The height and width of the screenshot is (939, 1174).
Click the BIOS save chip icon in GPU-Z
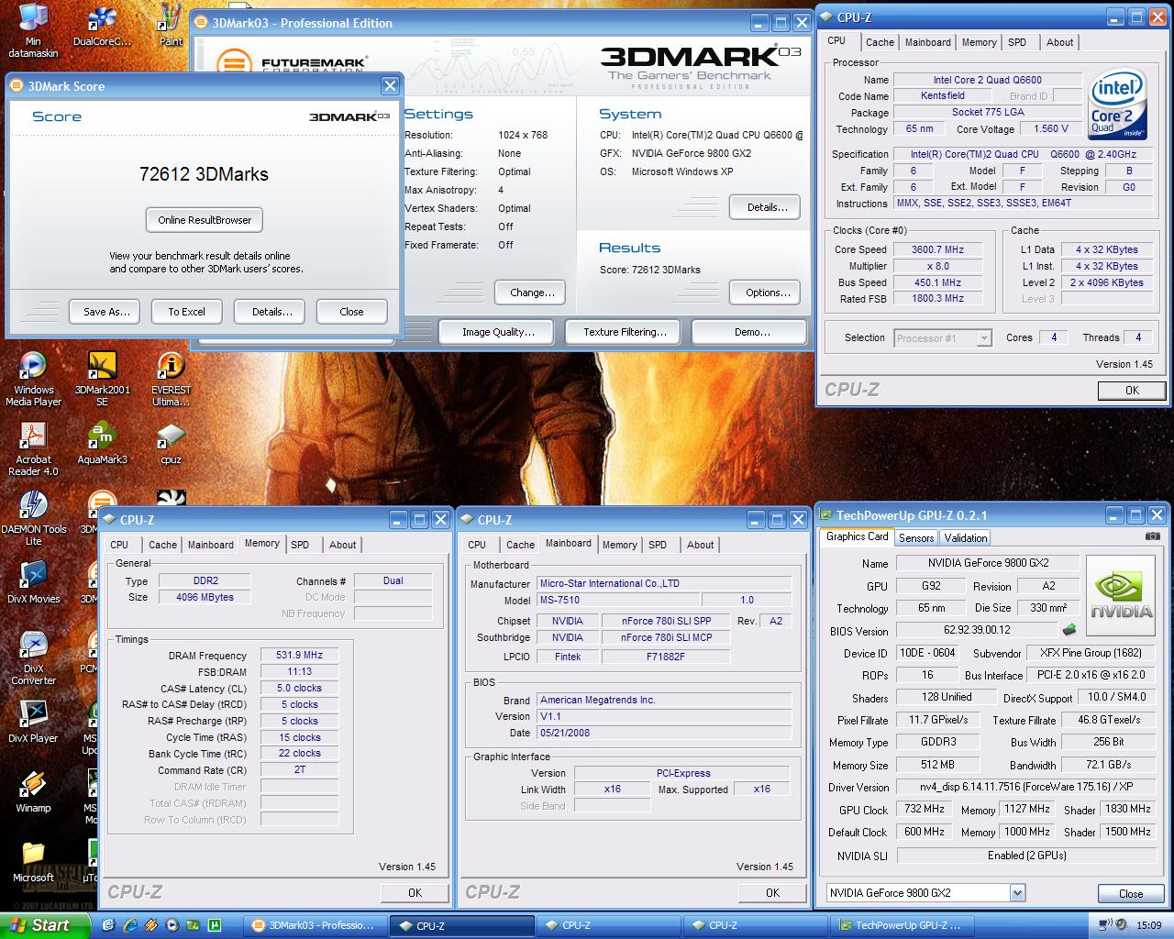click(x=1069, y=630)
